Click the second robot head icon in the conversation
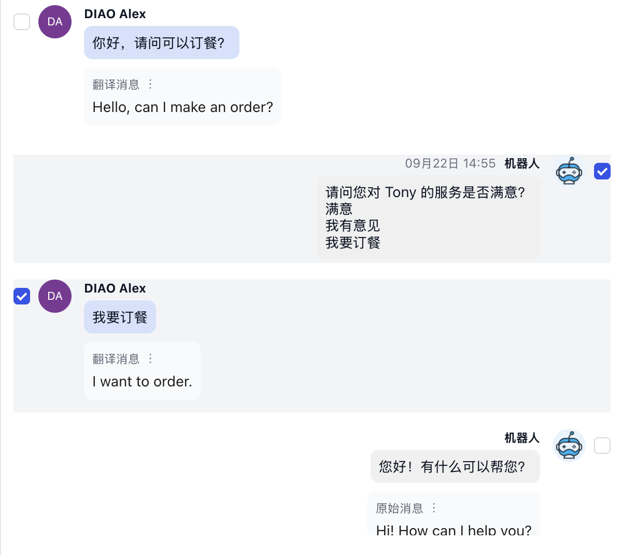 (569, 446)
